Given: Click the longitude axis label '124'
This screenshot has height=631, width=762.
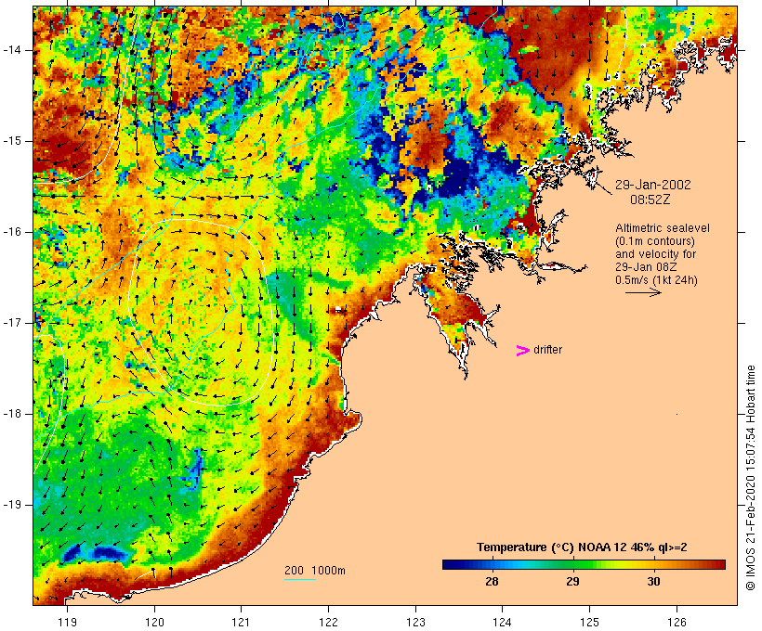Looking at the screenshot, I should 503,623.
